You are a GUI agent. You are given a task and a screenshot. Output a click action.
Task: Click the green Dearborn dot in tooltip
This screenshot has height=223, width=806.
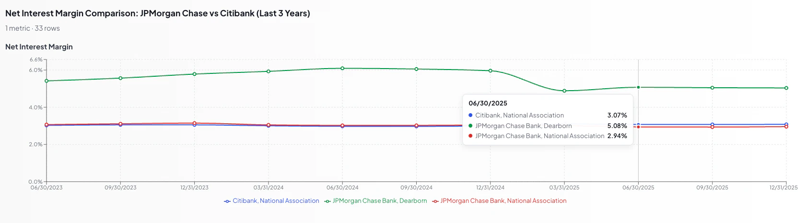471,126
